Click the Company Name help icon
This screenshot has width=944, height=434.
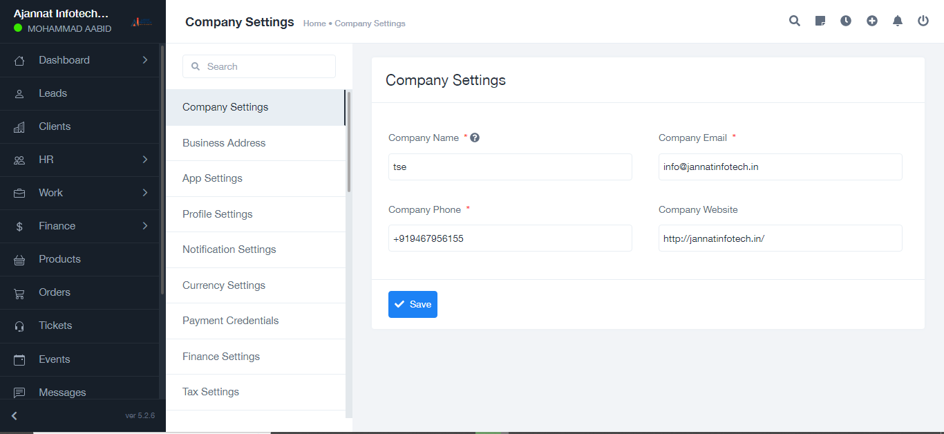(x=475, y=138)
